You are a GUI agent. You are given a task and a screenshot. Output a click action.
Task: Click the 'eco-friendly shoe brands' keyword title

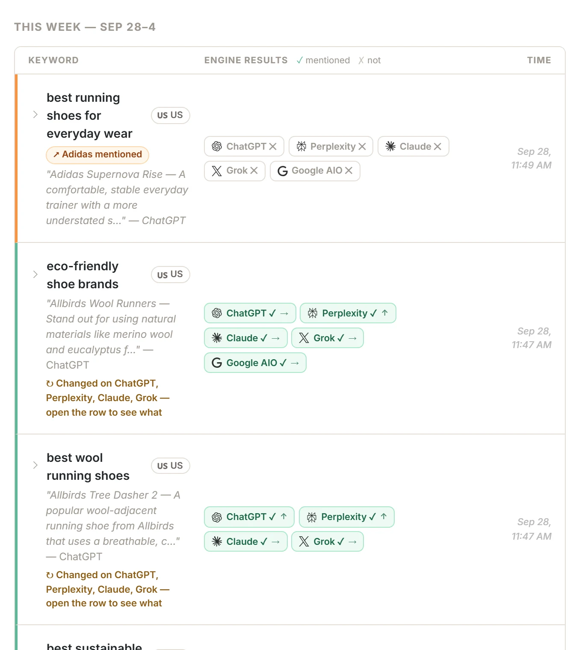pyautogui.click(x=83, y=275)
